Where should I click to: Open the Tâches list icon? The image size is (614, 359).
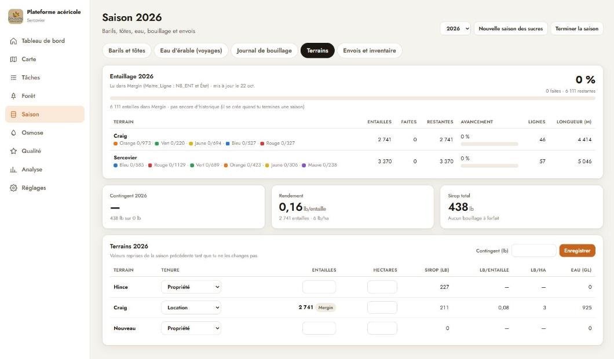click(13, 78)
